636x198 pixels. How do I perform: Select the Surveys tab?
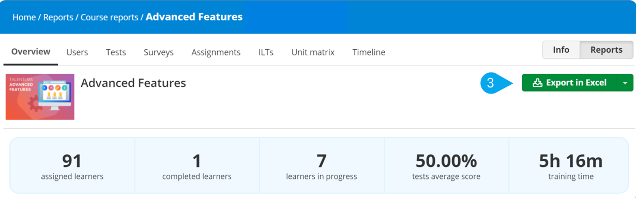[x=159, y=52]
